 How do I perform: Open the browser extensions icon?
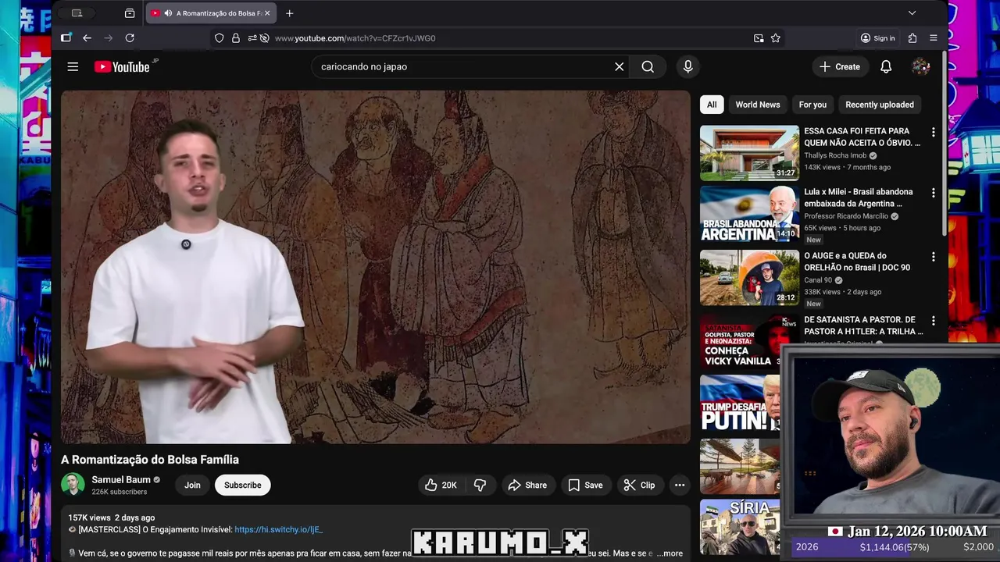(x=912, y=38)
